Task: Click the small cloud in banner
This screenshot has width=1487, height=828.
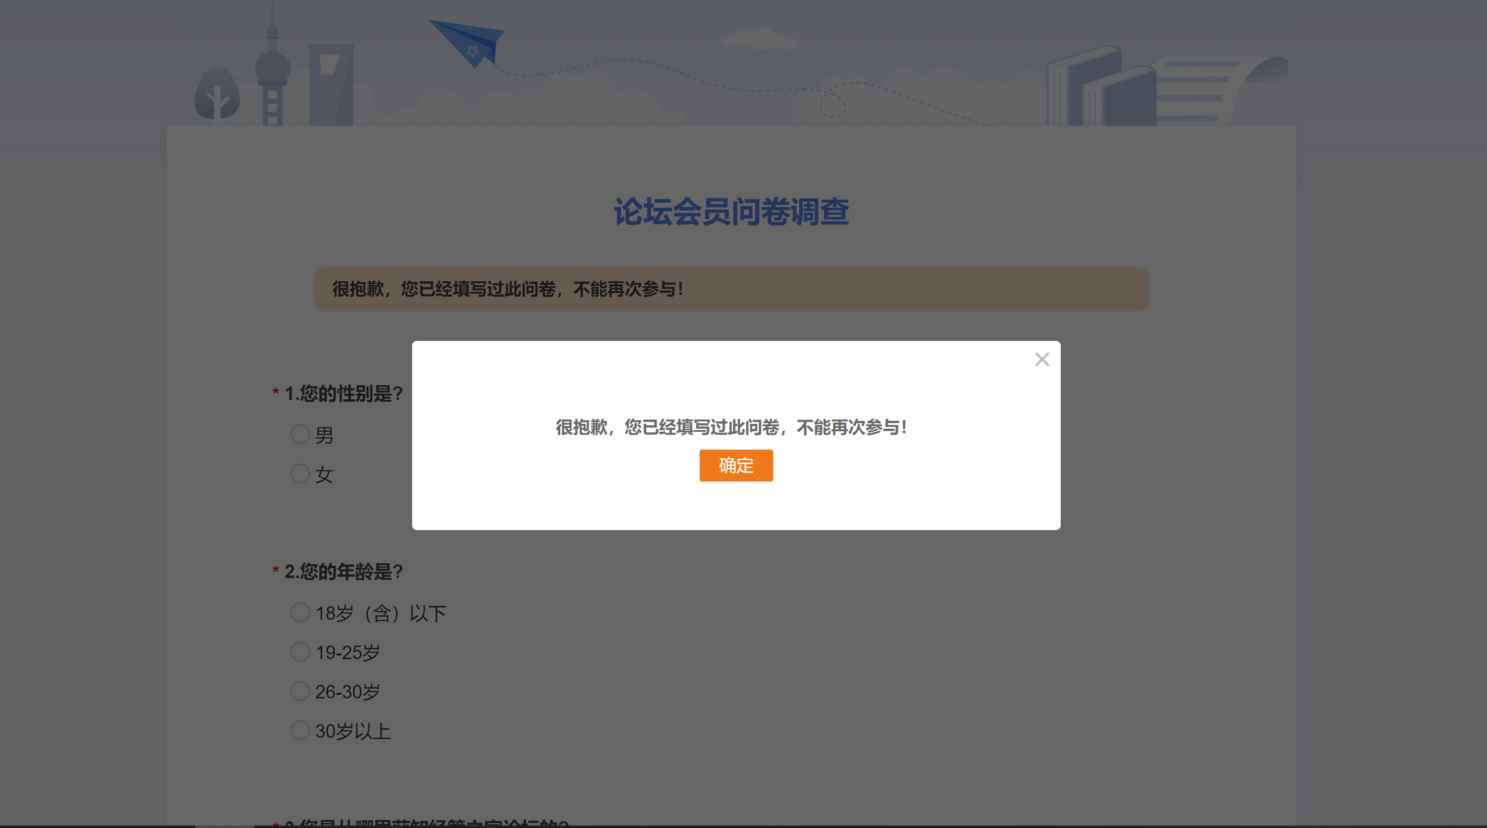Action: pos(760,40)
